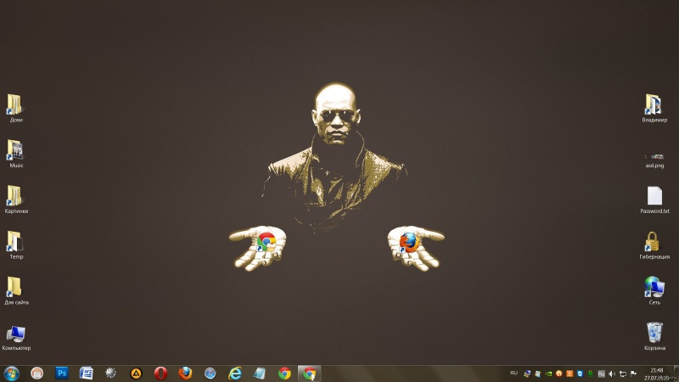Select the asd.png image file
Viewport: 679px width, 382px height.
point(654,160)
